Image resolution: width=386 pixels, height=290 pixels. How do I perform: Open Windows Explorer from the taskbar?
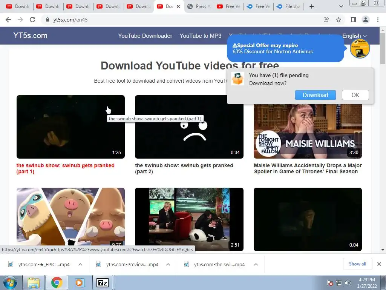(34, 282)
